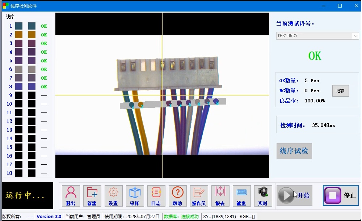Click the connector camera image view
The height and width of the screenshot is (221, 362).
coord(162,95)
